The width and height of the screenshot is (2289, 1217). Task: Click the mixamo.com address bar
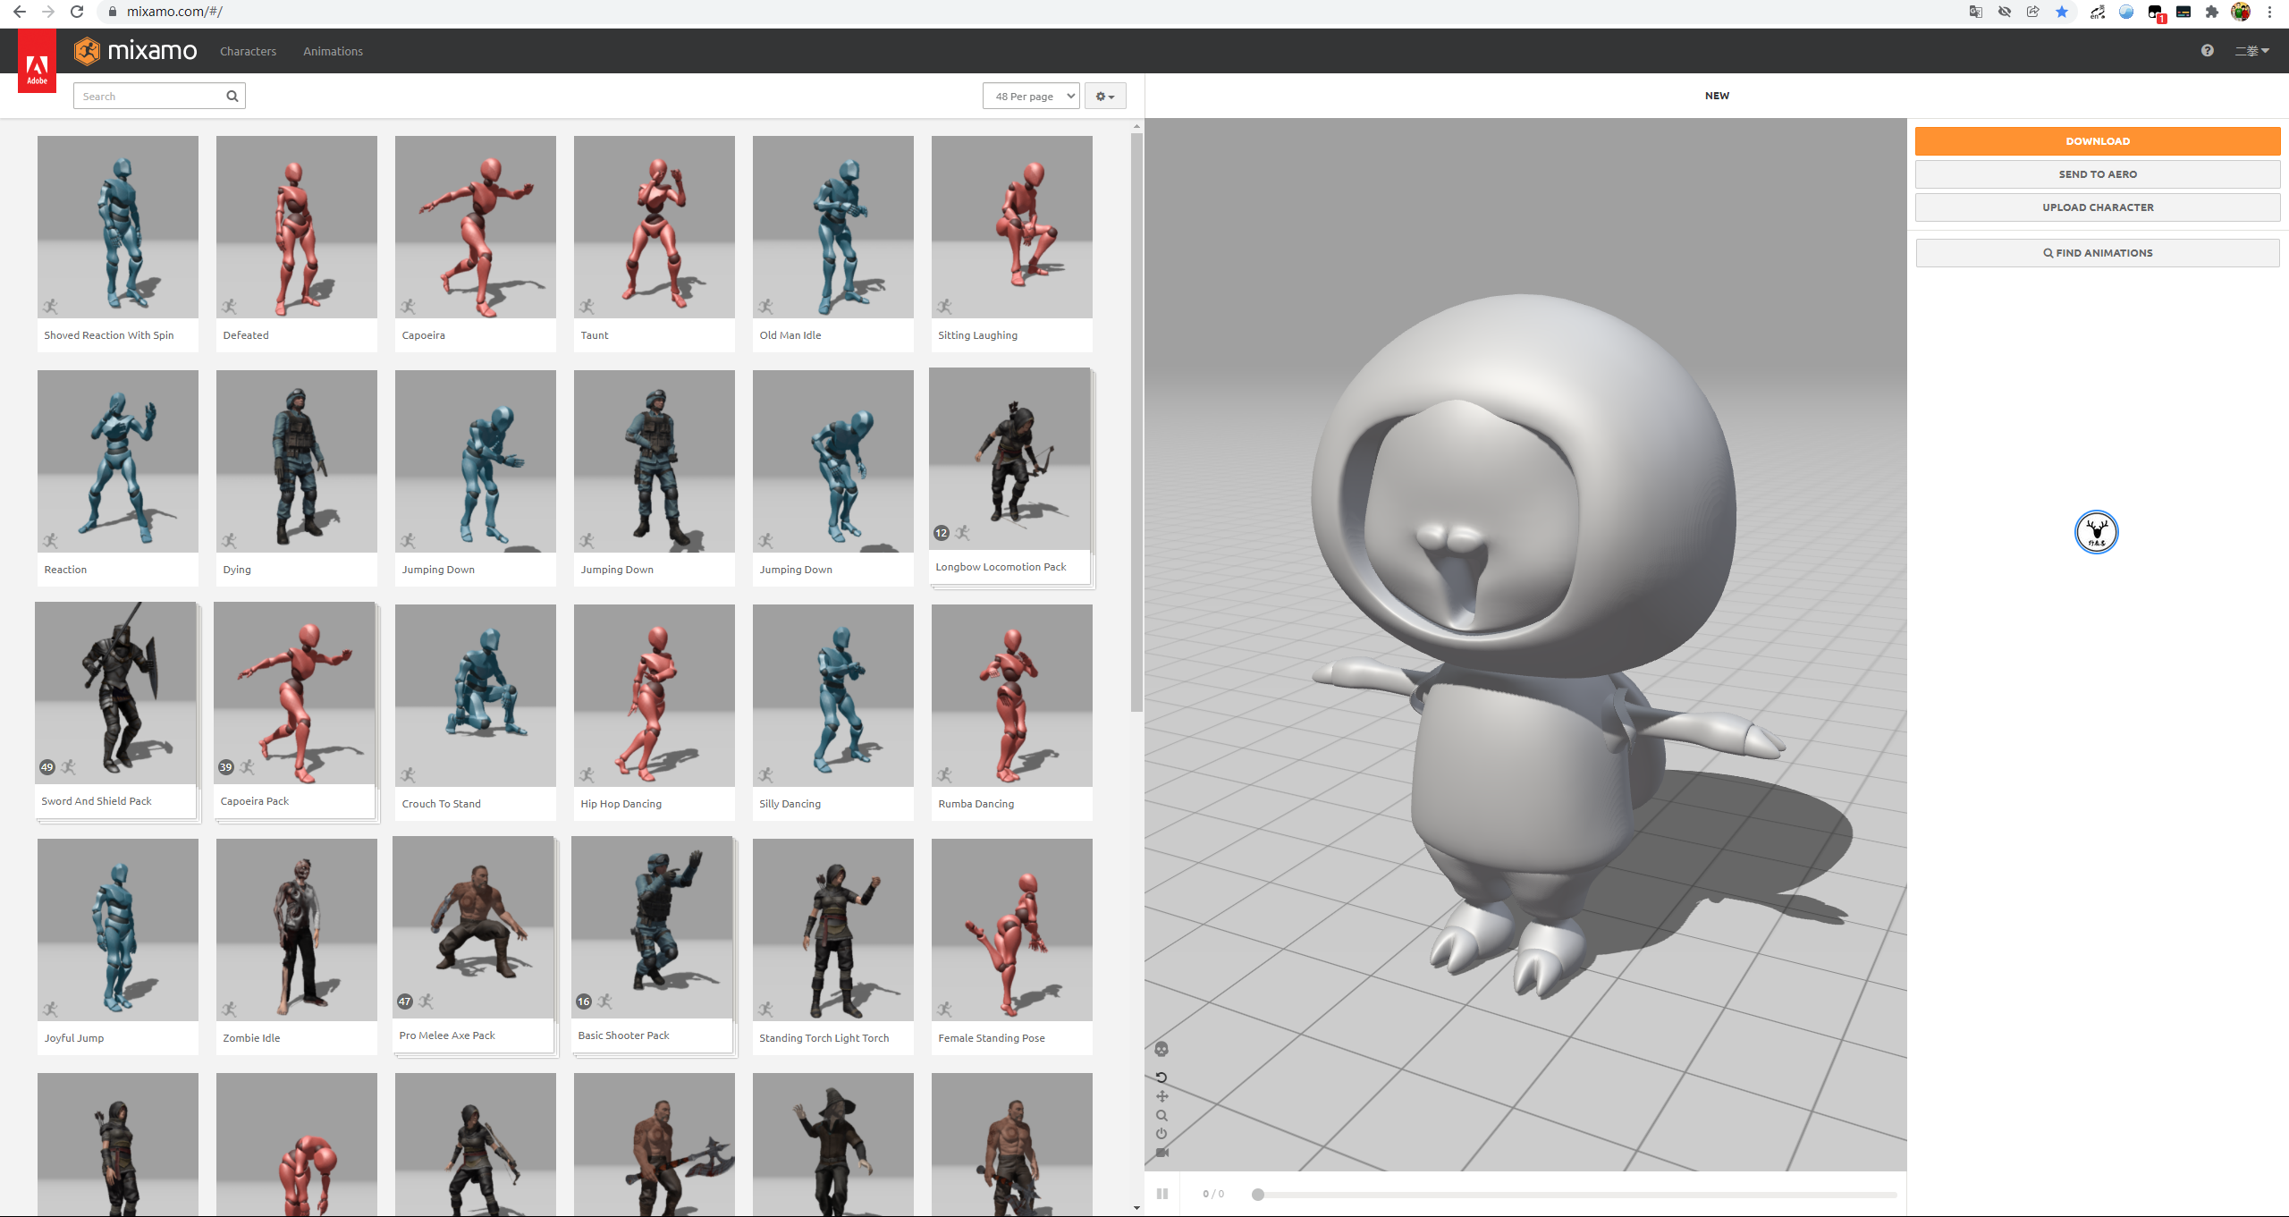tap(1028, 12)
